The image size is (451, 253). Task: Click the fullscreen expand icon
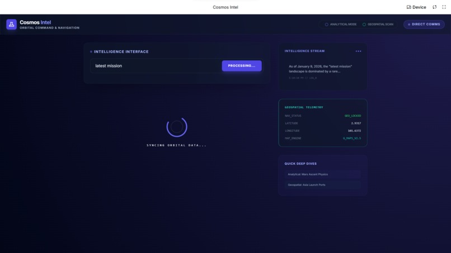[x=444, y=7]
